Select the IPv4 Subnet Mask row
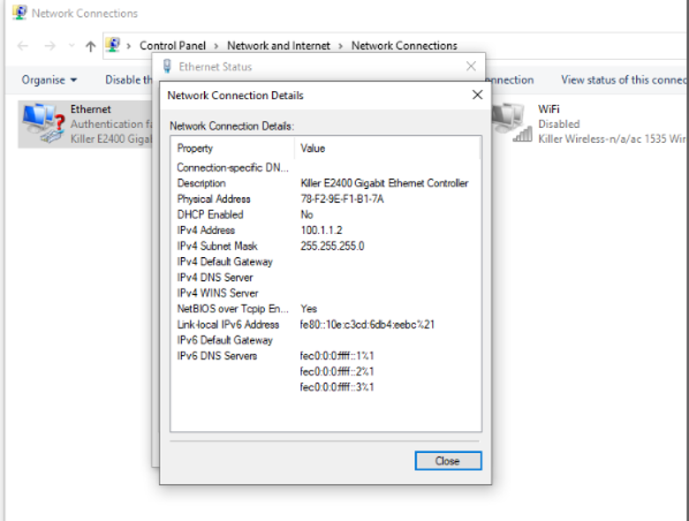Image resolution: width=689 pixels, height=521 pixels. point(325,246)
